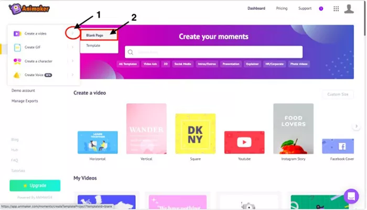This screenshot has height=210, width=367.
Task: Expand the Create a video submenu arrow
Action: click(x=73, y=33)
